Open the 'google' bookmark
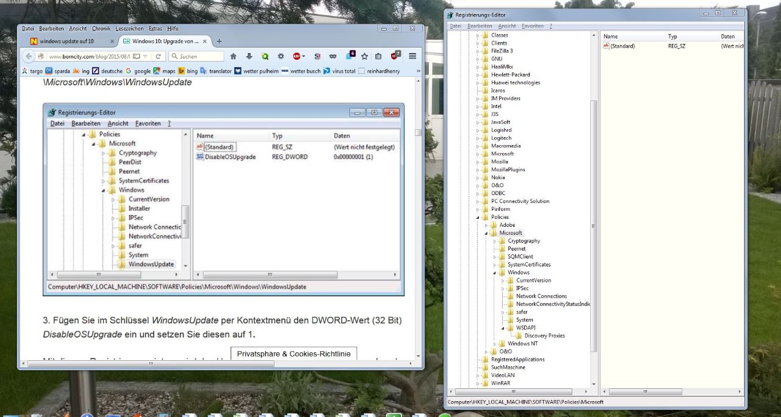Viewport: 781px width, 417px height. (138, 71)
